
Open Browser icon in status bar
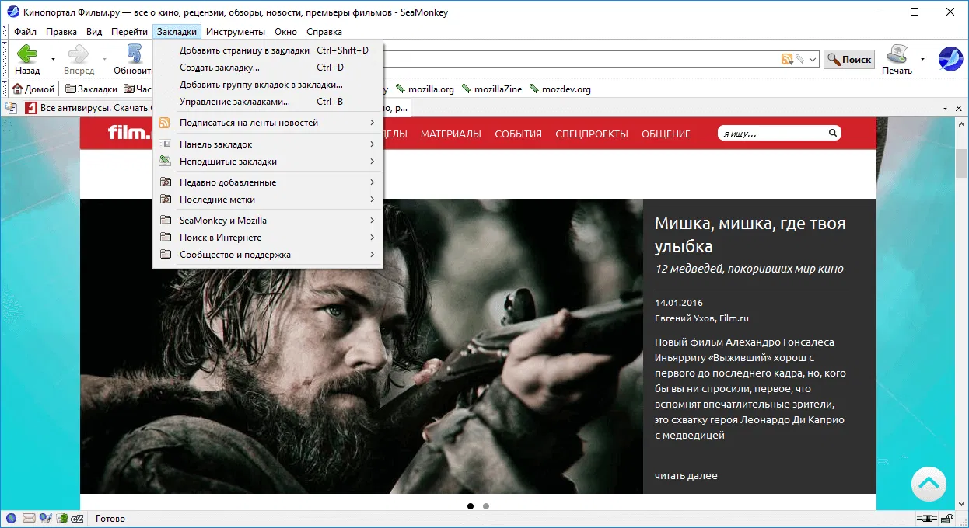coord(11,518)
